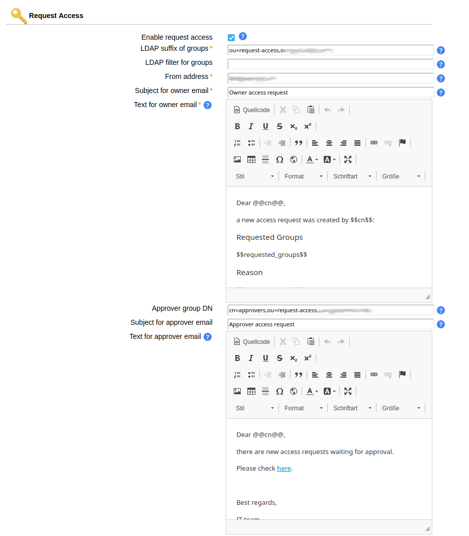Click block quote in approver email editor
The height and width of the screenshot is (536, 469).
pyautogui.click(x=299, y=375)
